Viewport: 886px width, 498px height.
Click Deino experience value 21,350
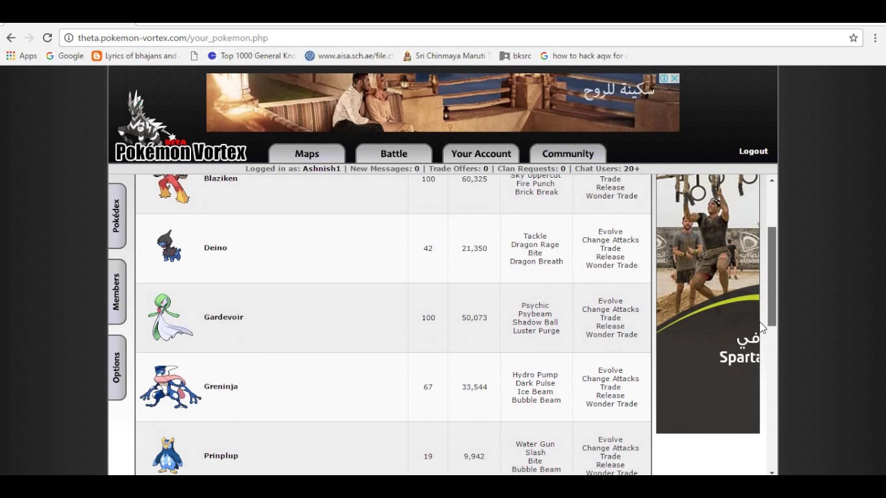coord(474,248)
